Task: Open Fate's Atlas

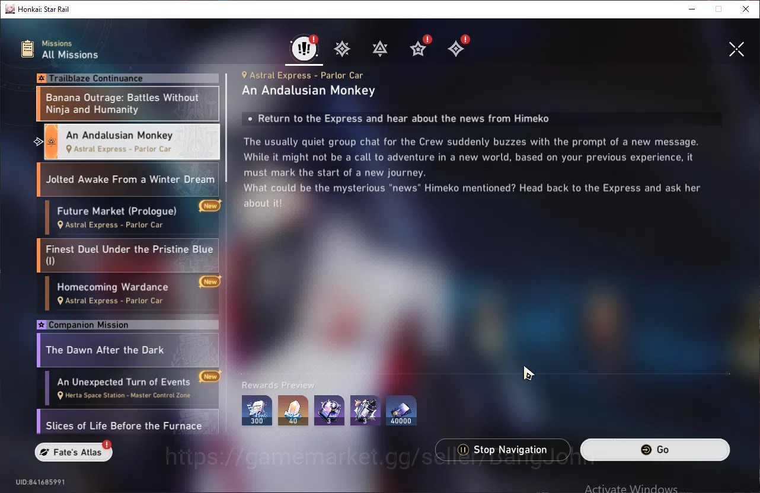Action: (x=74, y=452)
